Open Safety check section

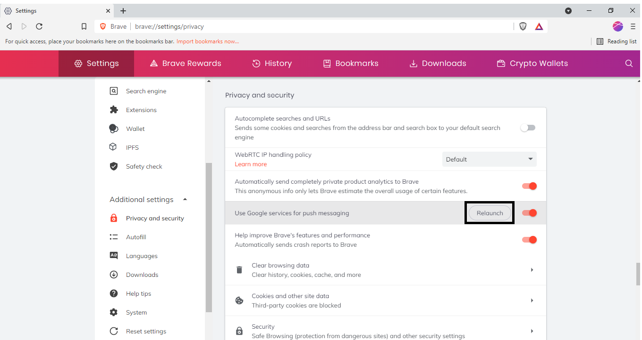point(144,167)
